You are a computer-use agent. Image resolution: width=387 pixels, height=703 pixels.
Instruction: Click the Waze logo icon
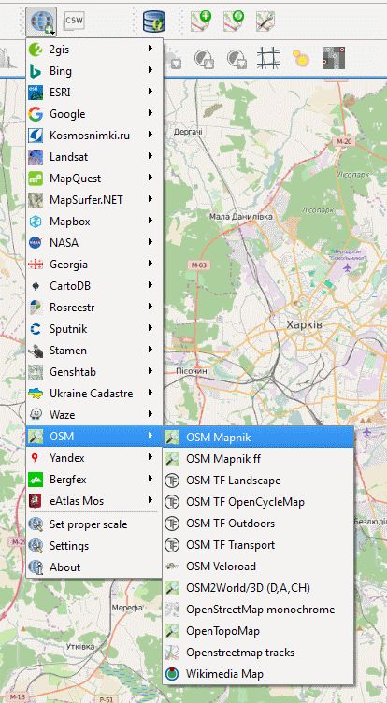(36, 415)
